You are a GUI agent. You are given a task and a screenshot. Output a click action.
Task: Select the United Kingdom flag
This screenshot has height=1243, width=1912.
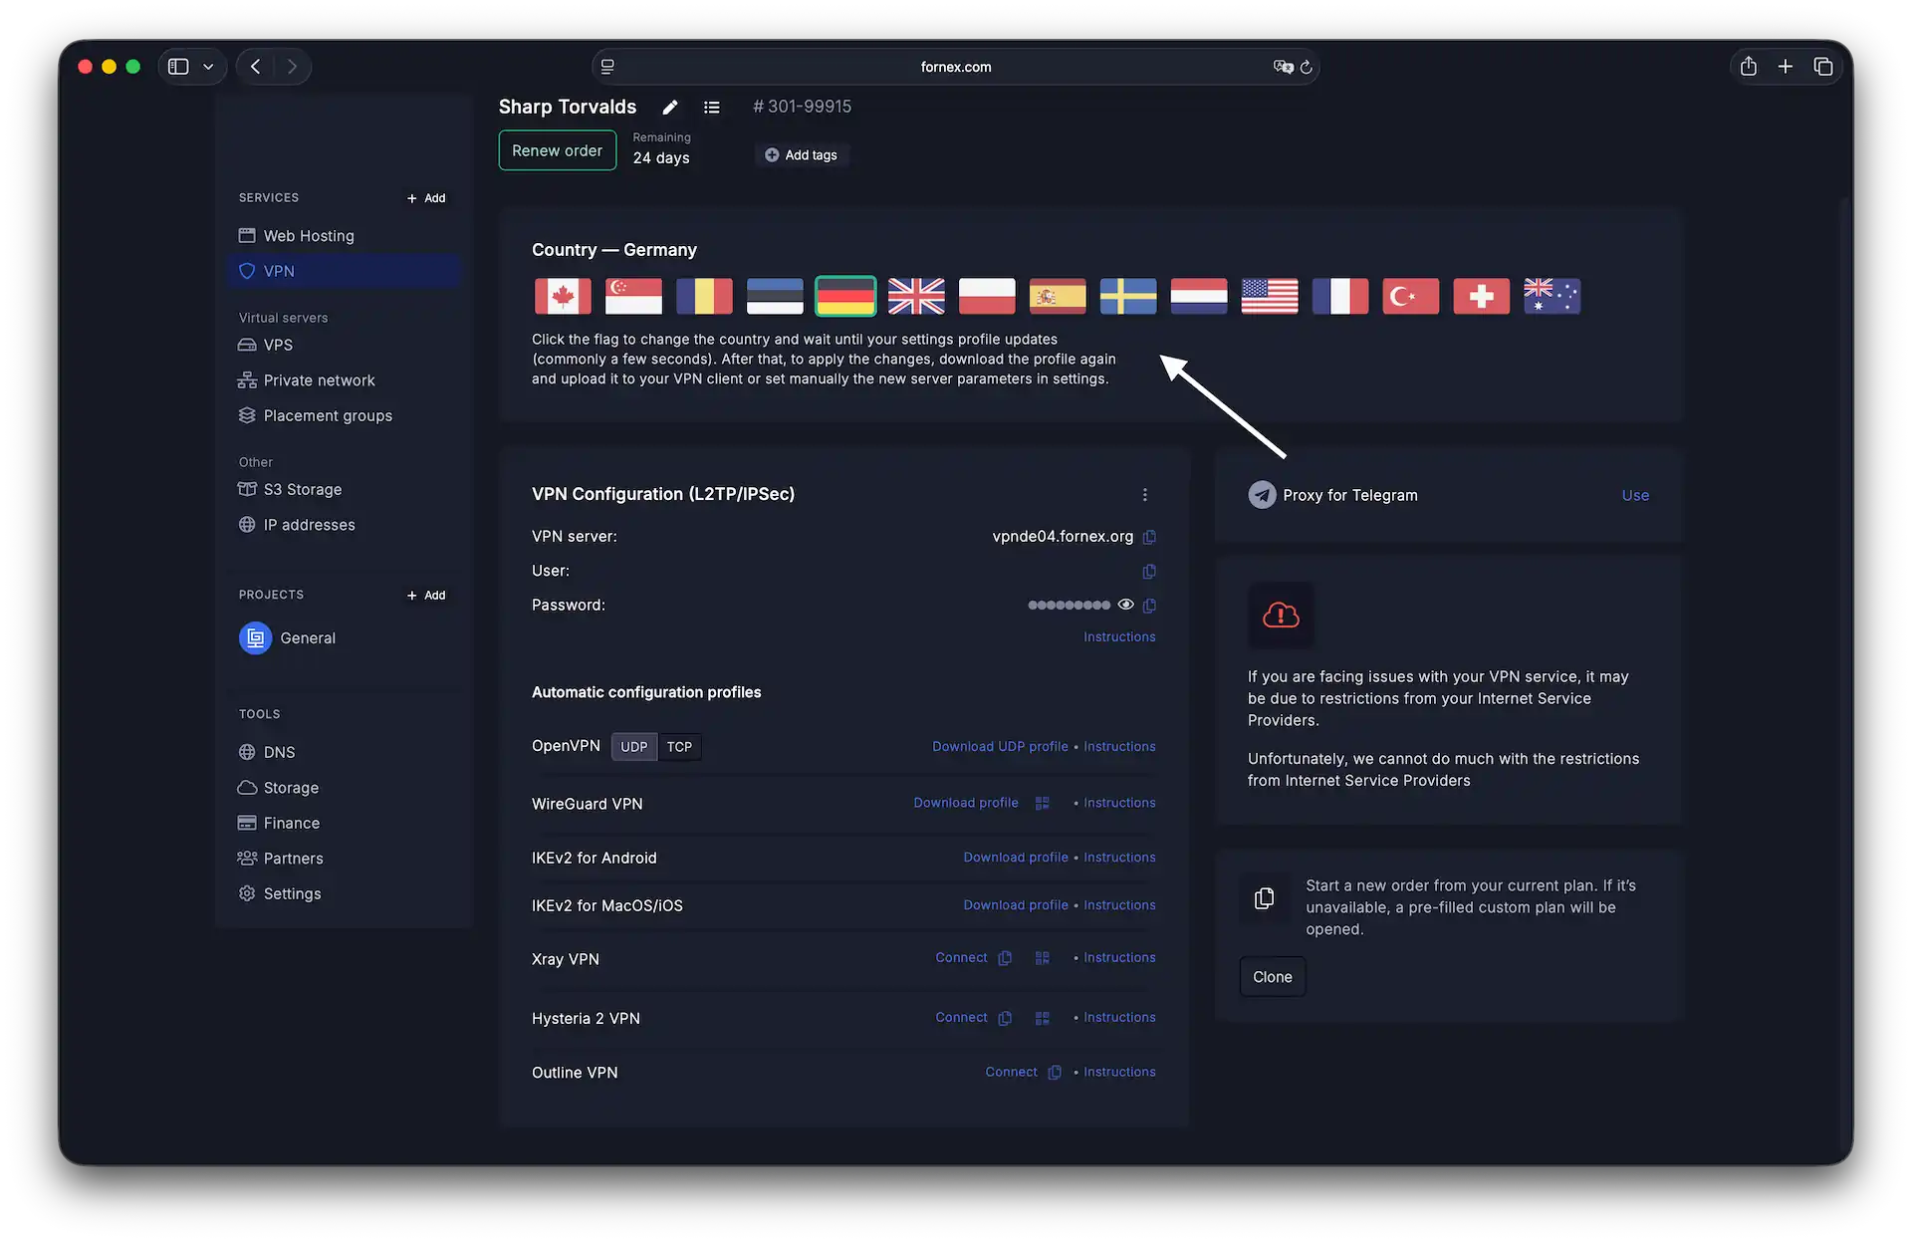[x=916, y=296]
